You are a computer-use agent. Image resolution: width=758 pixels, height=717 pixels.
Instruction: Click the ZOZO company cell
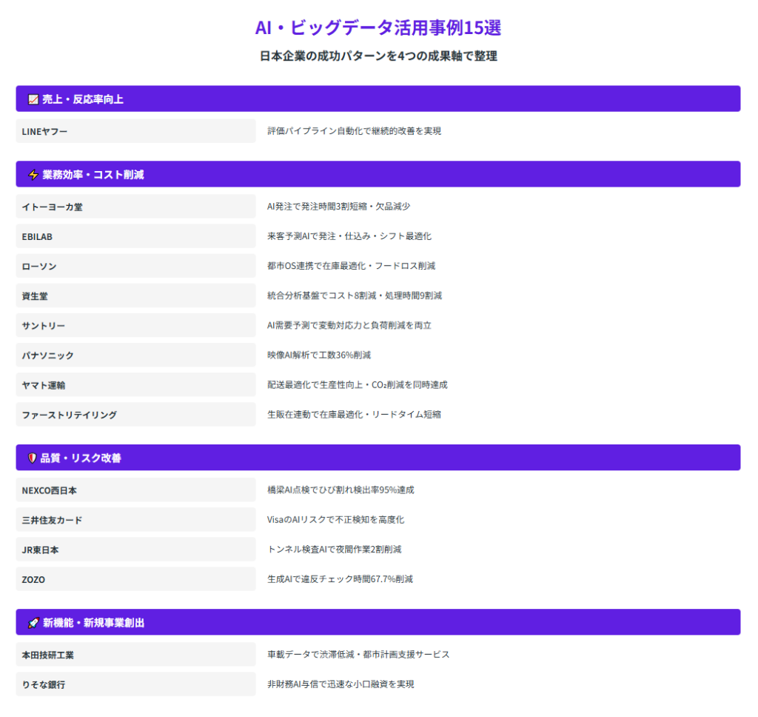135,579
